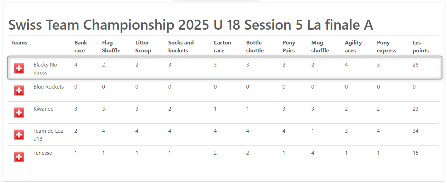Screen dimensions: 447x183
Task: Click the Litter Scoop column header
Action: [x=143, y=47]
